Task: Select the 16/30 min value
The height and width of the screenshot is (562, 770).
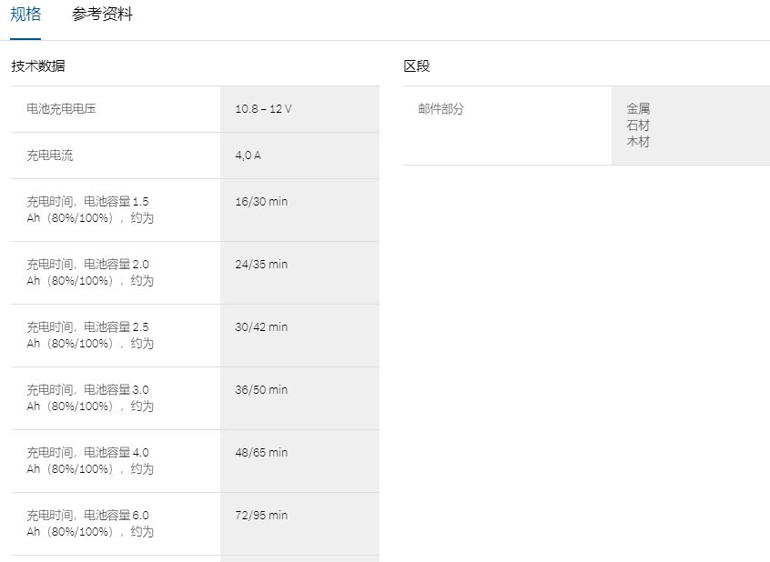Action: tap(261, 201)
